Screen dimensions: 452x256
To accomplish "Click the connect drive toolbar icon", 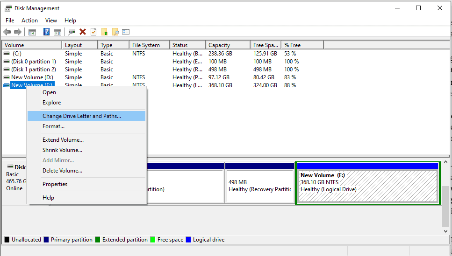I will point(72,32).
